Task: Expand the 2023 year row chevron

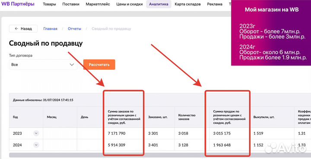Action: 36,133
